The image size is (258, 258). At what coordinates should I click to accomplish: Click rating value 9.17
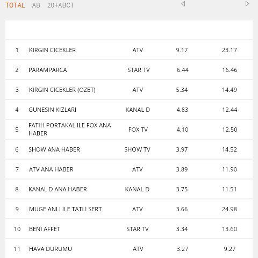coord(182,50)
